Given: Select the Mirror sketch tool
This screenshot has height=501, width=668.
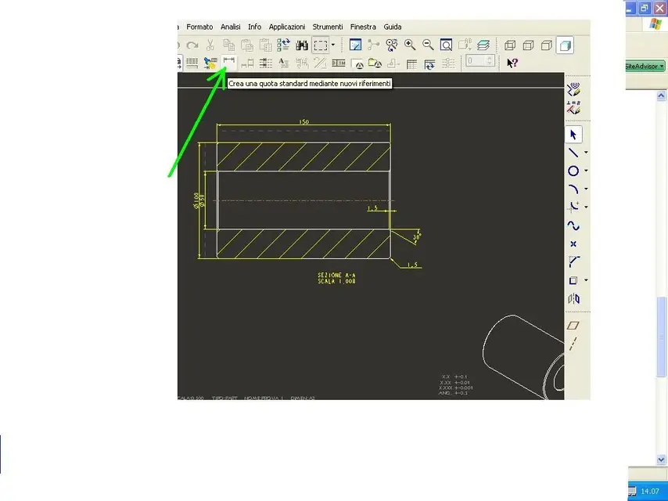Looking at the screenshot, I should point(573,298).
